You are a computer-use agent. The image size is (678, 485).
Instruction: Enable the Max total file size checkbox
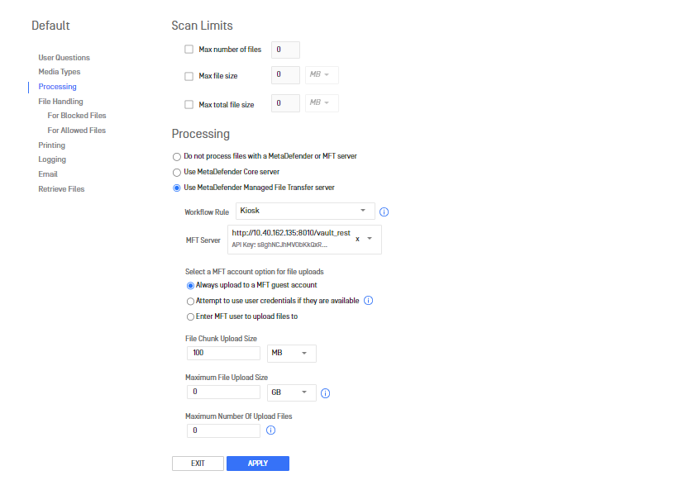click(x=189, y=105)
